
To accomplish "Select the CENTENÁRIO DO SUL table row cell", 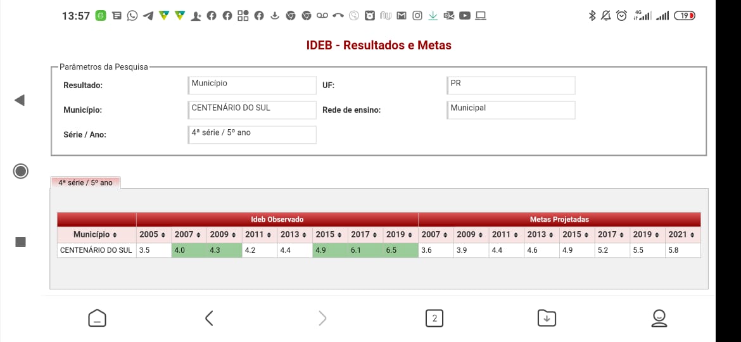I will 96,250.
